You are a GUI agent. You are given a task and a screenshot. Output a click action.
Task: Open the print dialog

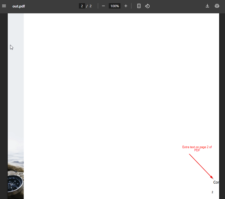pyautogui.click(x=217, y=6)
